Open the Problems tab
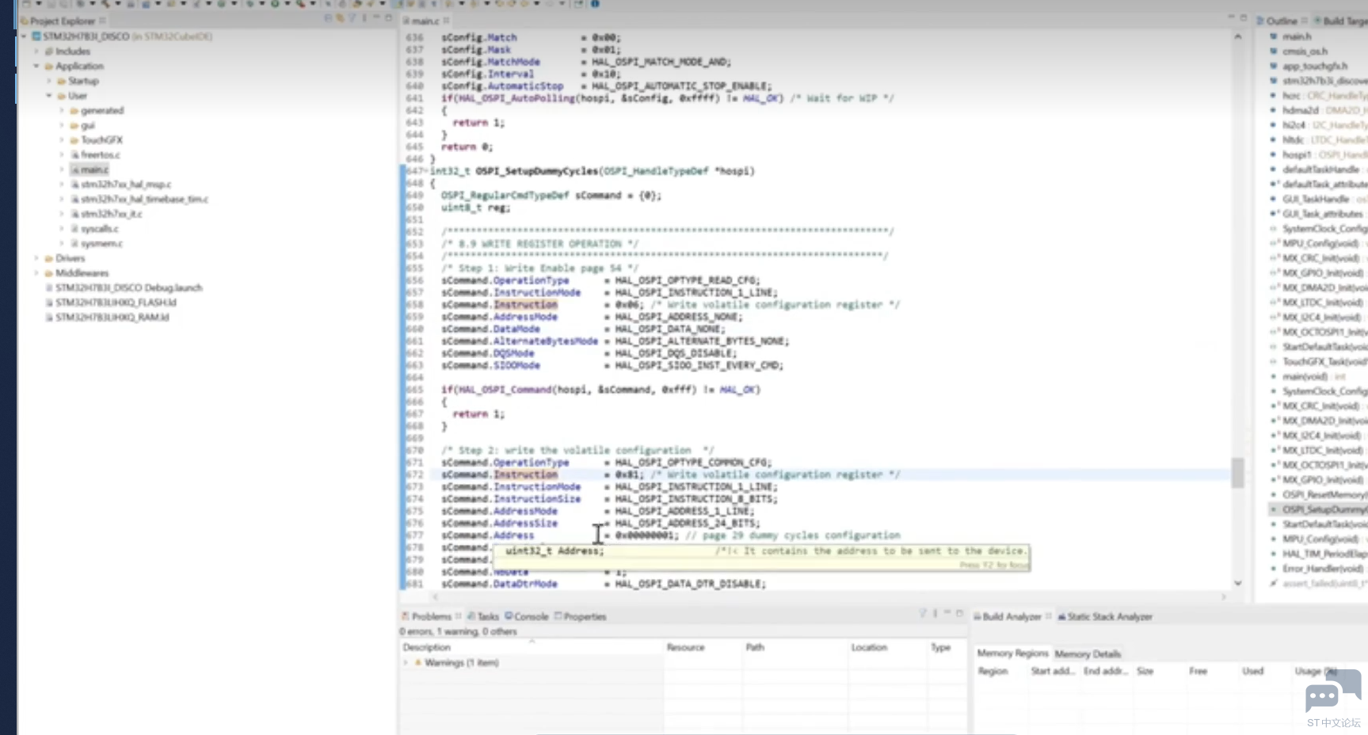This screenshot has width=1368, height=735. click(x=431, y=616)
